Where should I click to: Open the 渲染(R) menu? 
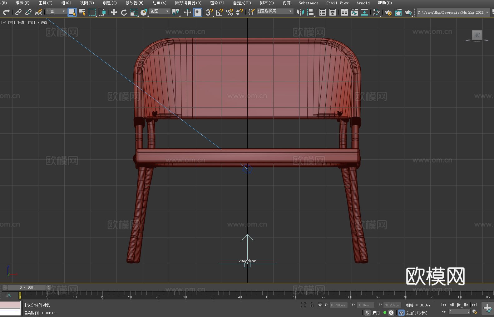[x=217, y=3]
